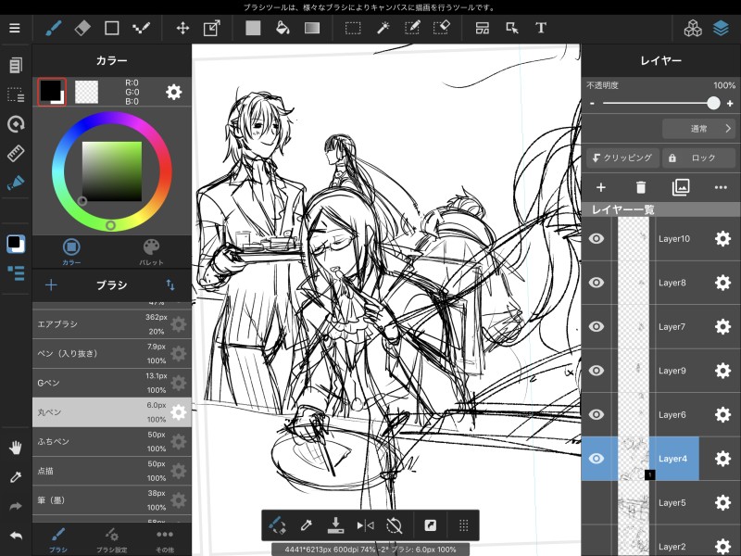Open Layer8 settings gear
This screenshot has width=741, height=556.
[x=722, y=283]
